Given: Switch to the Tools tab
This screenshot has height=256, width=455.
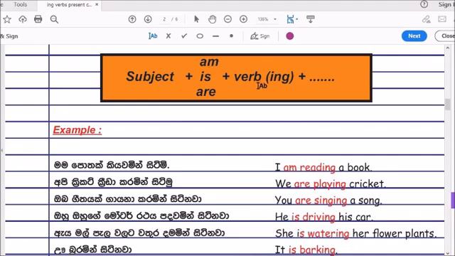Looking at the screenshot, I should point(21,4).
